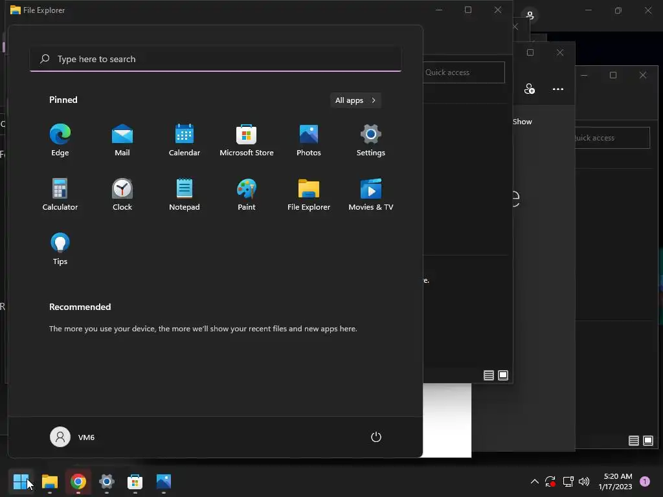Screen dimensions: 663x497
Task: Open File Explorer from the taskbar
Action: [x=49, y=481]
